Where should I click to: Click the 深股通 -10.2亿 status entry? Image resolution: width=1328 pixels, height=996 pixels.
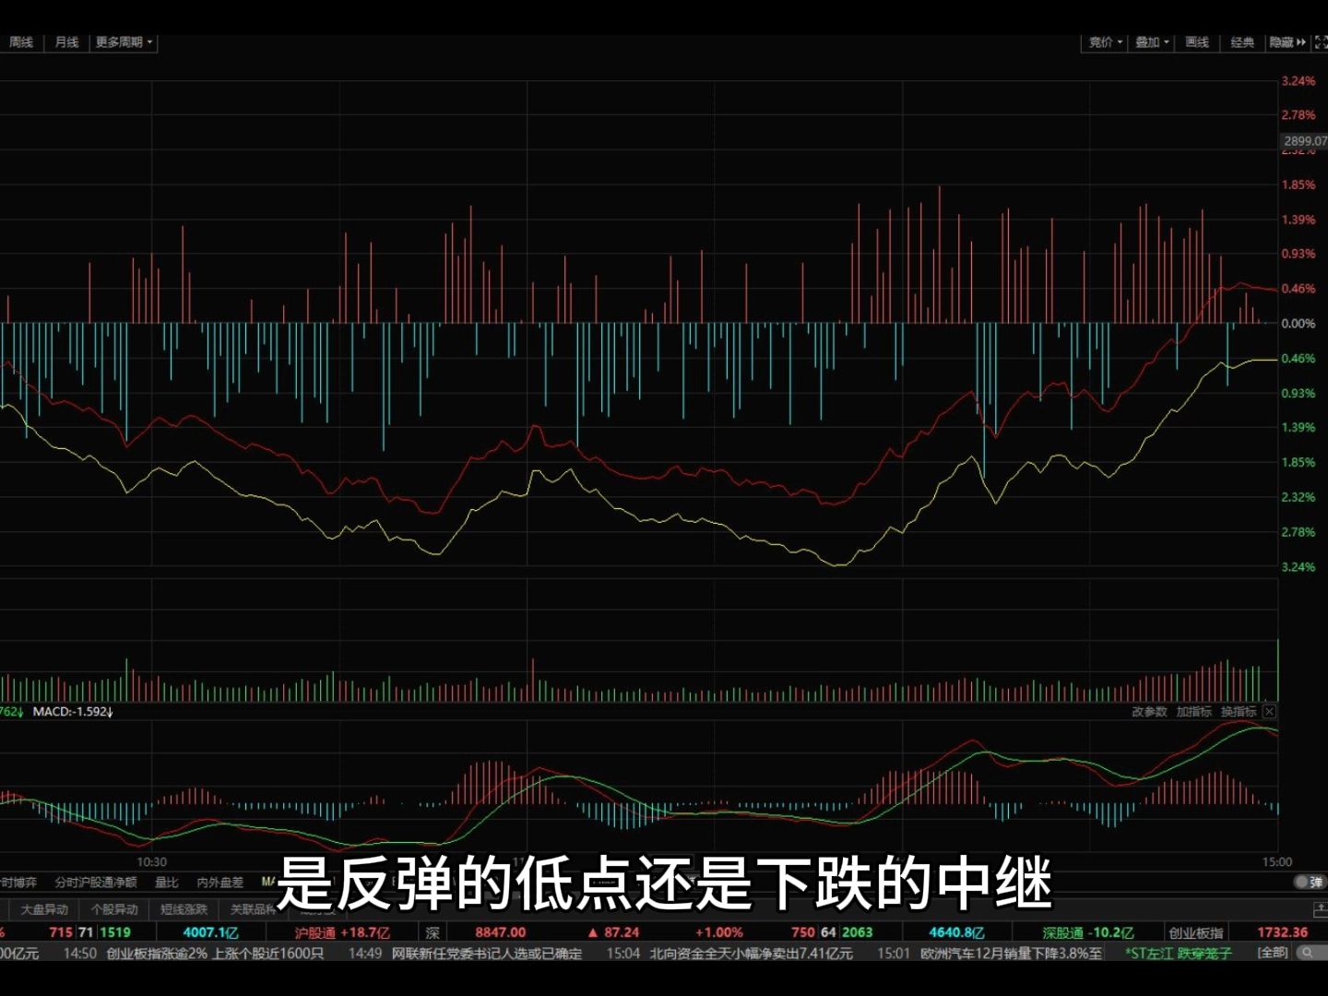click(1088, 932)
